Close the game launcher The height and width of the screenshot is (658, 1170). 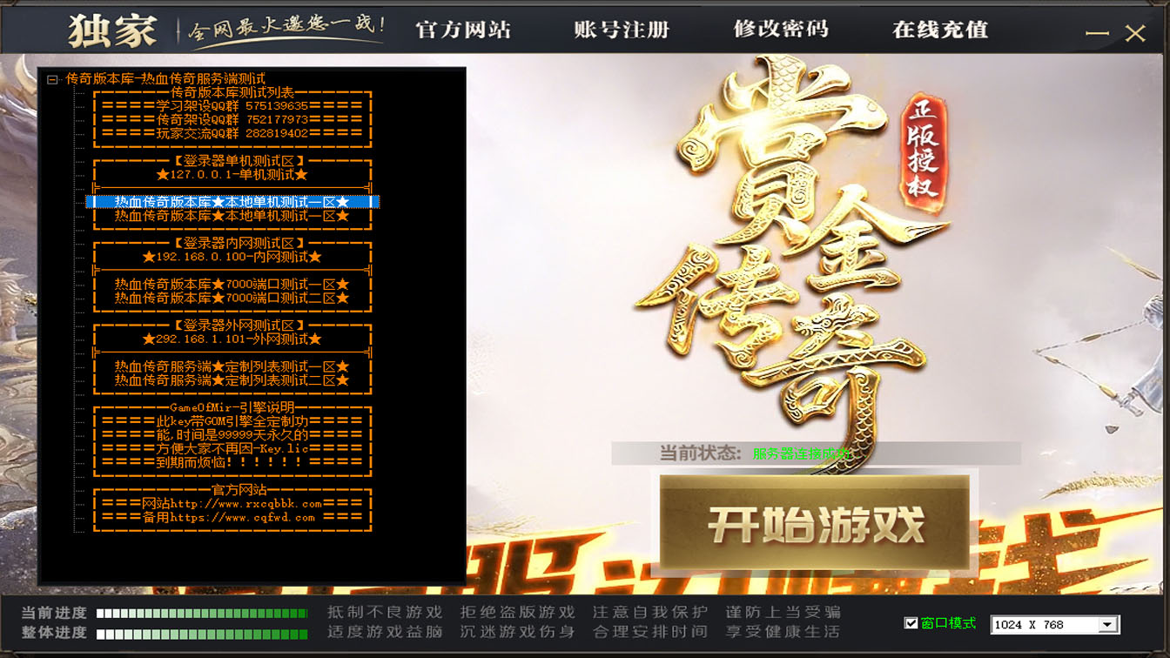click(x=1135, y=33)
